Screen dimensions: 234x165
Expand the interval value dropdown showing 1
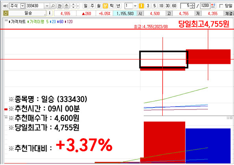tap(135, 6)
